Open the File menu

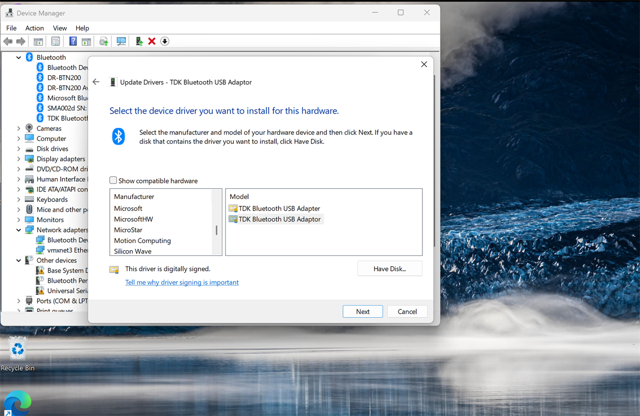point(11,28)
